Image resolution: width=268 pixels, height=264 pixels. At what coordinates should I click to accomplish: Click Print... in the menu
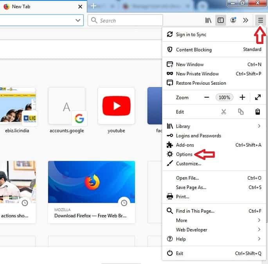(x=214, y=197)
